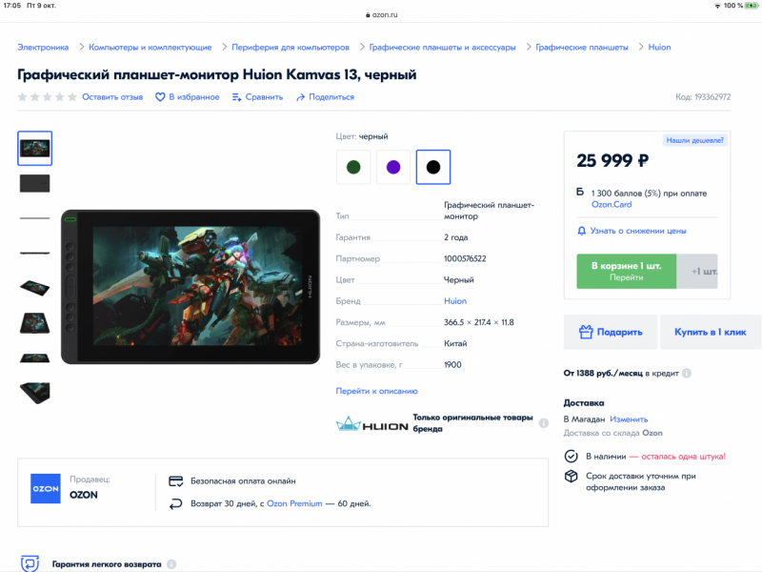Click info icon beside easy return guarantee

pyautogui.click(x=171, y=564)
